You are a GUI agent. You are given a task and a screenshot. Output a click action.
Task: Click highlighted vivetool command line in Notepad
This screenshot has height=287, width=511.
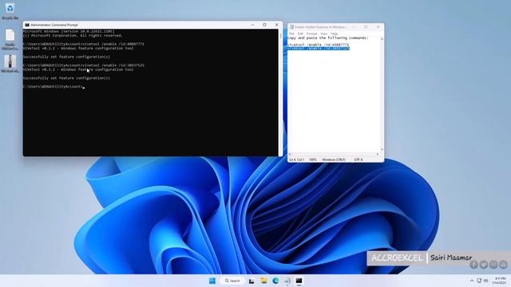[x=319, y=49]
